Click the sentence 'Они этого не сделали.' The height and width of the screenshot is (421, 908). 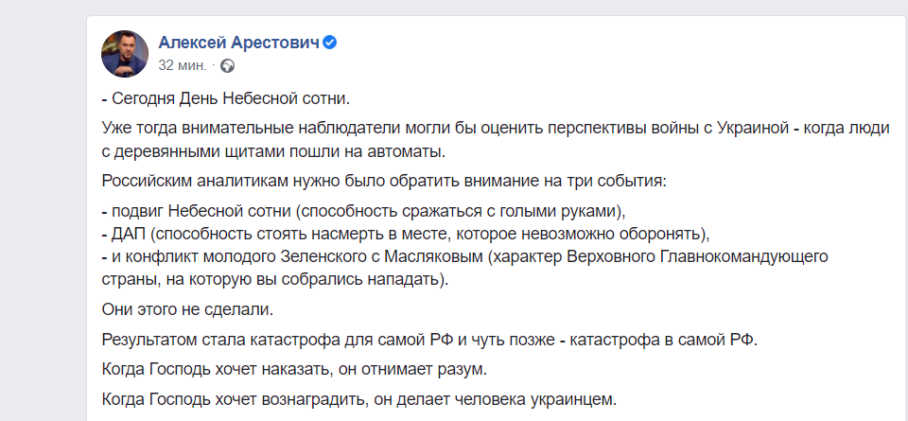pyautogui.click(x=187, y=309)
